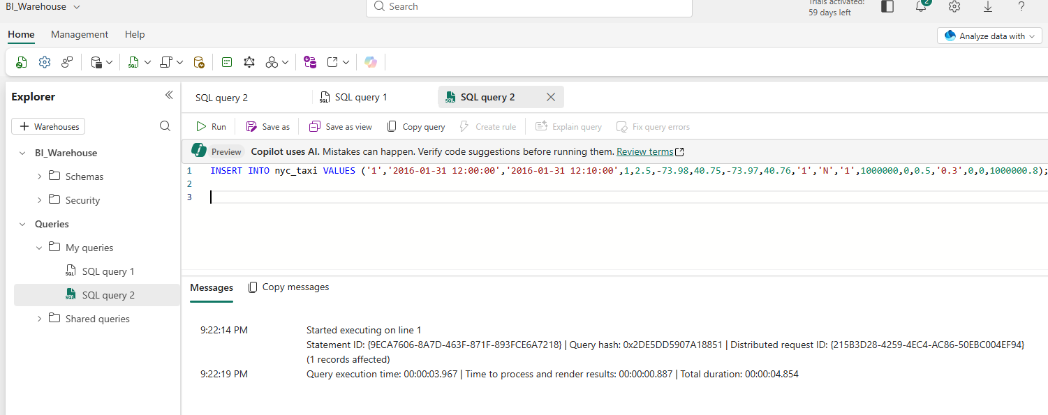Viewport: 1048px width, 415px height.
Task: Open the Analyze data with dropdown
Action: pos(989,36)
